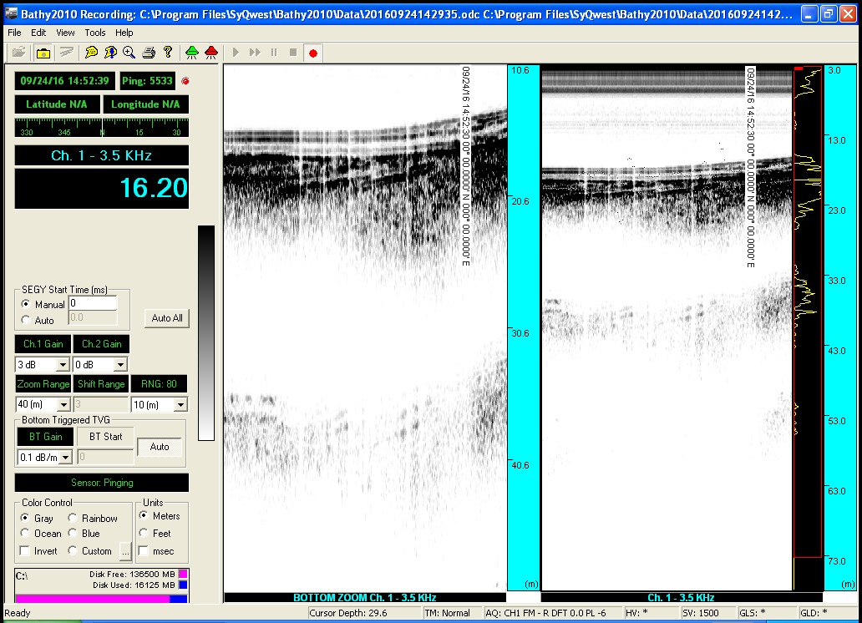The height and width of the screenshot is (623, 862).
Task: Open the View menu
Action: click(x=65, y=33)
